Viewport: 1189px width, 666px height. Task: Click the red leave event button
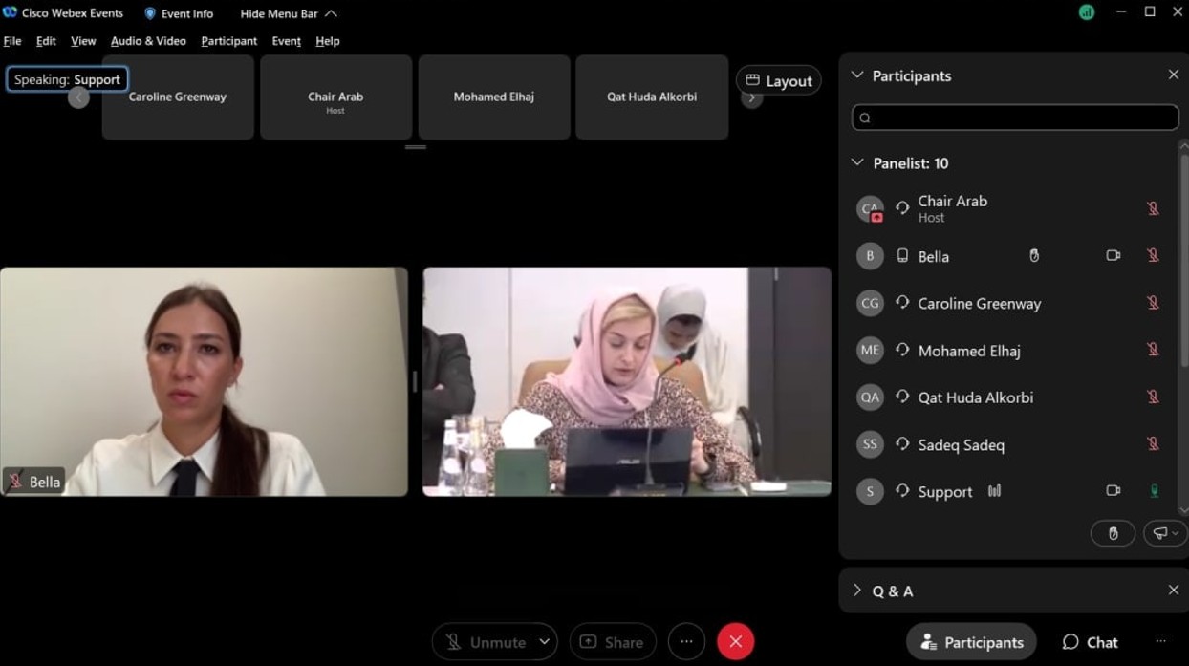tap(736, 642)
